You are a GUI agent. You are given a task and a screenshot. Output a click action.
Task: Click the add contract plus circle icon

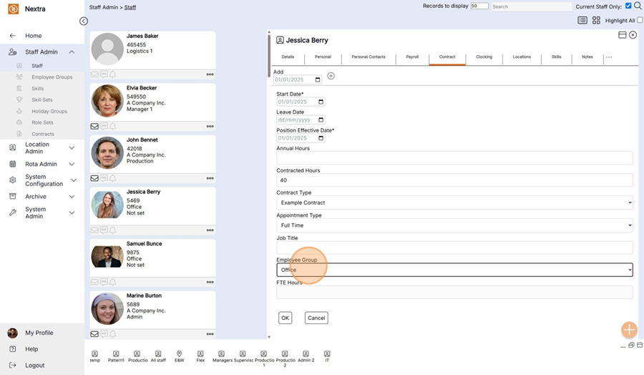click(331, 76)
